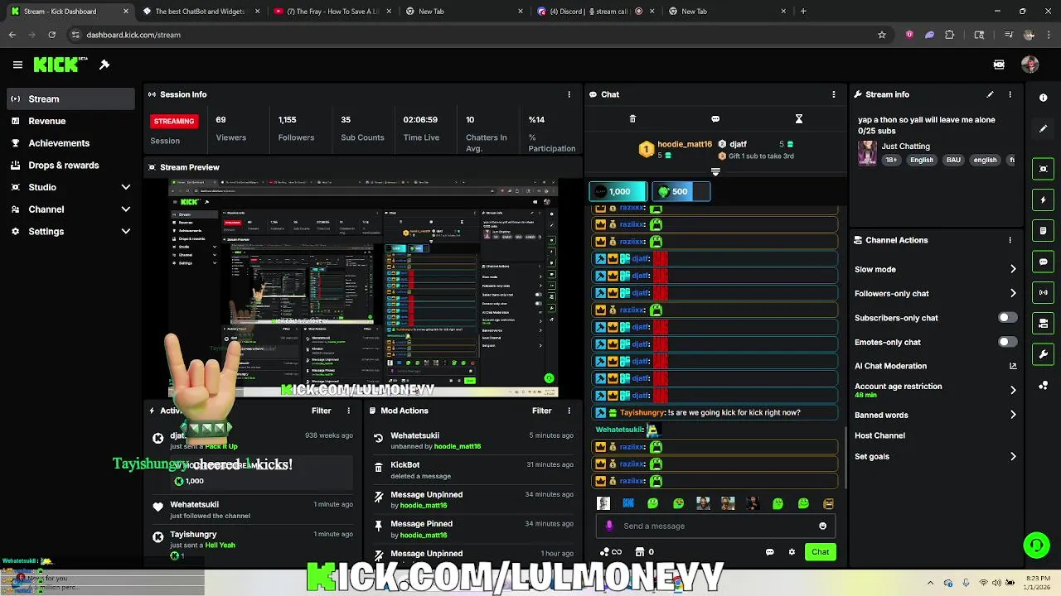The width and height of the screenshot is (1061, 596).
Task: Open Windows Wi-Fi network icon
Action: (983, 582)
